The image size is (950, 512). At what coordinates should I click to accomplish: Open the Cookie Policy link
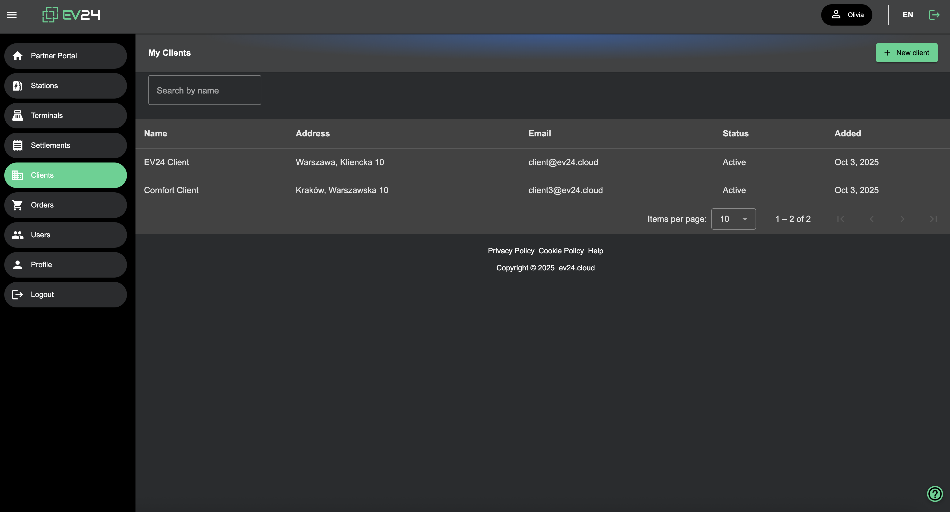click(x=561, y=250)
